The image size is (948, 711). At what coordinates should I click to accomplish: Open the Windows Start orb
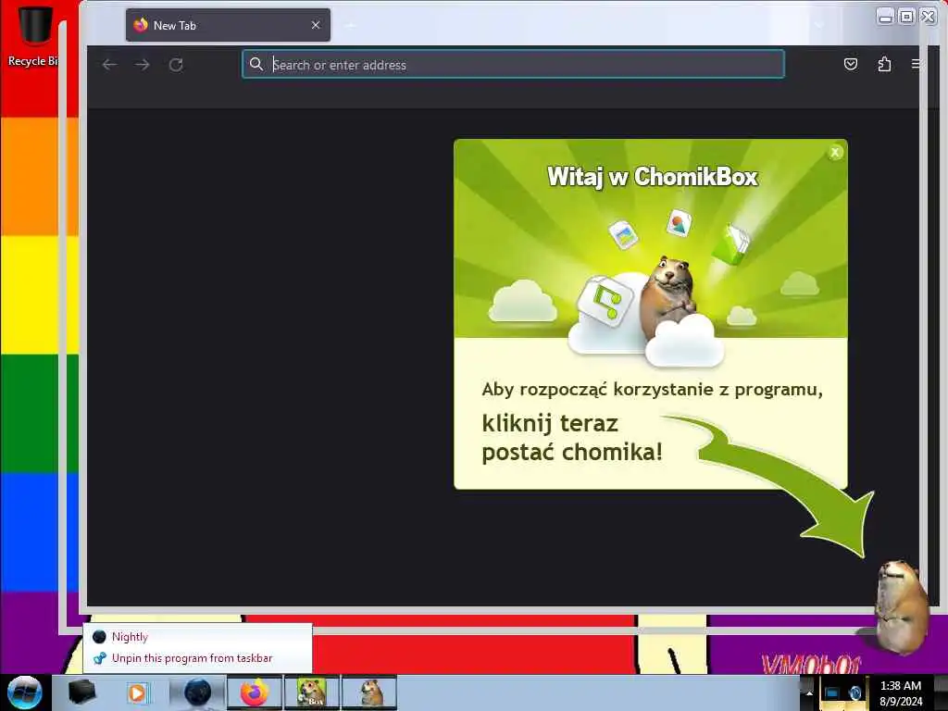25,692
